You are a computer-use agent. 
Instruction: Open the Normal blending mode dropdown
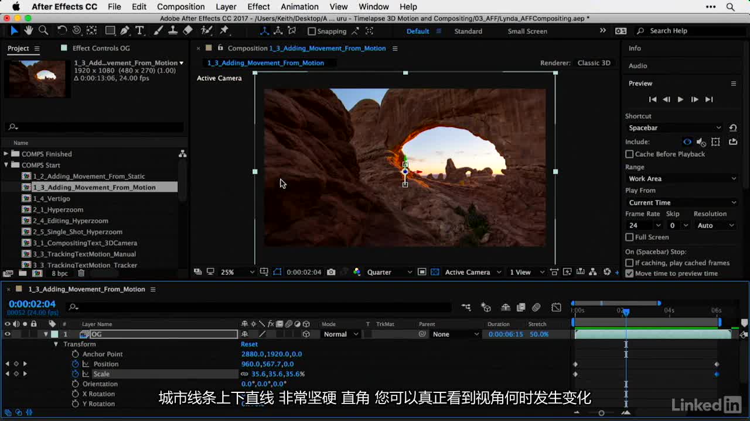tap(340, 334)
